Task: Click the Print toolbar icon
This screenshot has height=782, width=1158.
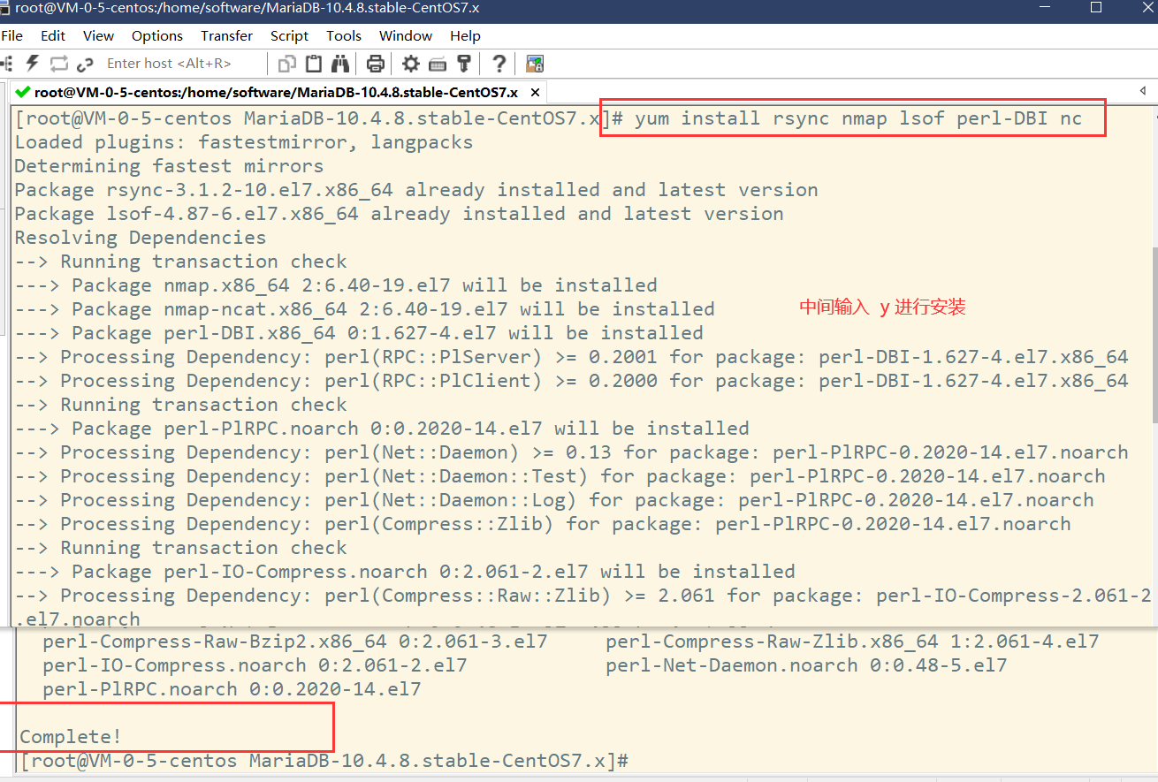Action: click(376, 64)
